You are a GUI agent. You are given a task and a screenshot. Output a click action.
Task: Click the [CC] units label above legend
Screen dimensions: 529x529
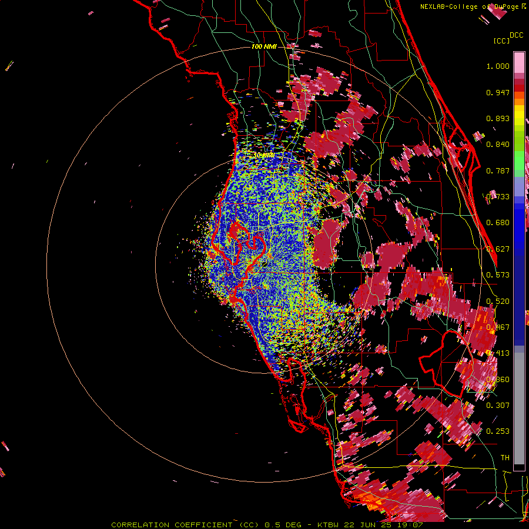point(501,41)
